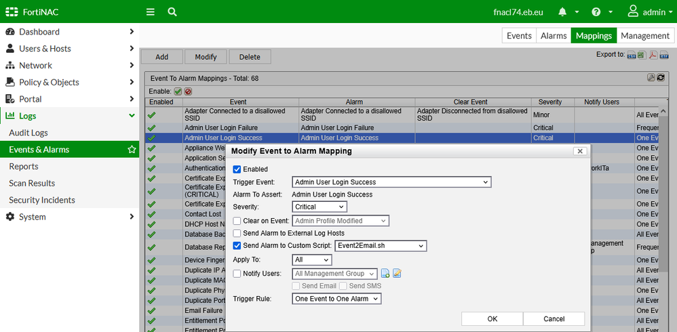Open Audit Logs in the sidebar
Screen dimensions: 677x332
28,133
